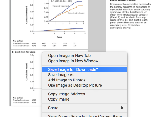This screenshot has width=157, height=117.
Task: Click the value 779 in risk table
Action: tap(75, 46)
